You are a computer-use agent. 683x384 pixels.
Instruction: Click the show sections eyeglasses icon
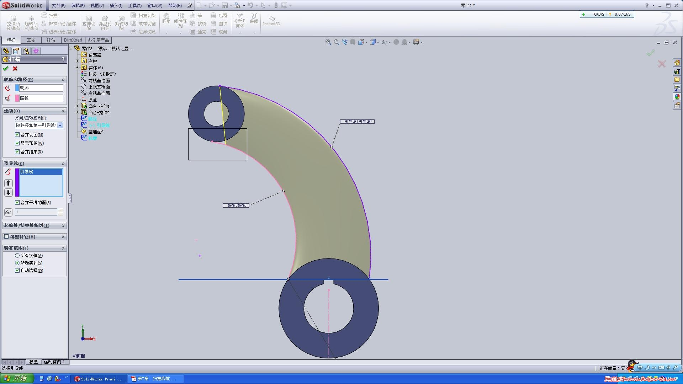[x=8, y=212]
